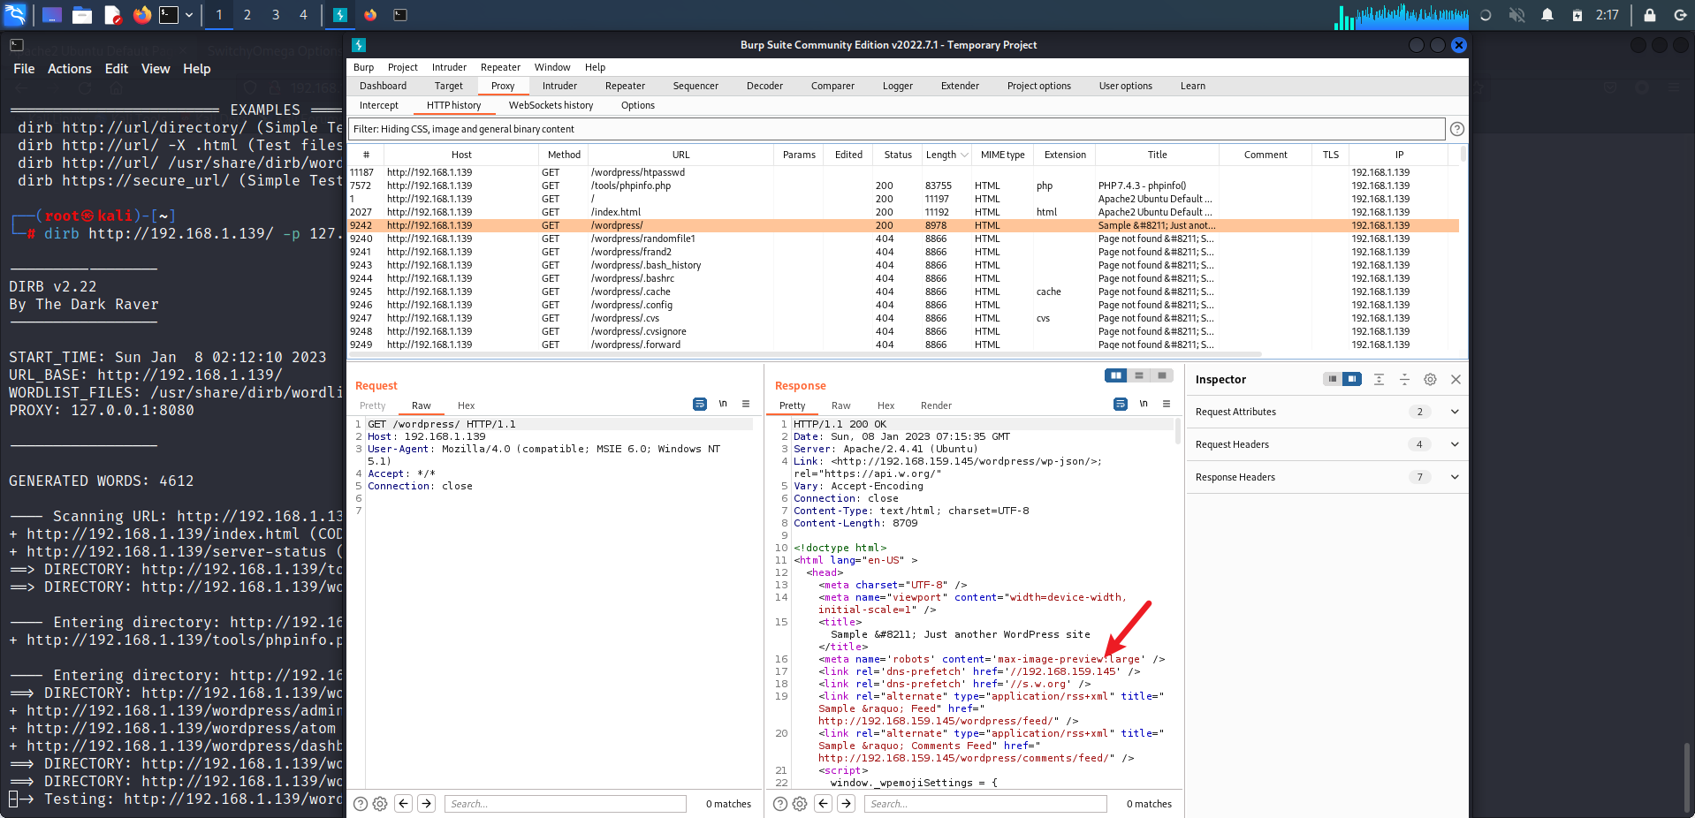
Task: Switch to the Target tab
Action: tap(448, 86)
